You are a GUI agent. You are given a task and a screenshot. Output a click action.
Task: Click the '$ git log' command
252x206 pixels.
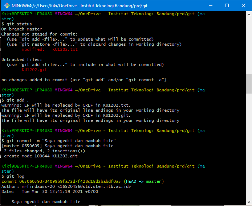pos(13,176)
